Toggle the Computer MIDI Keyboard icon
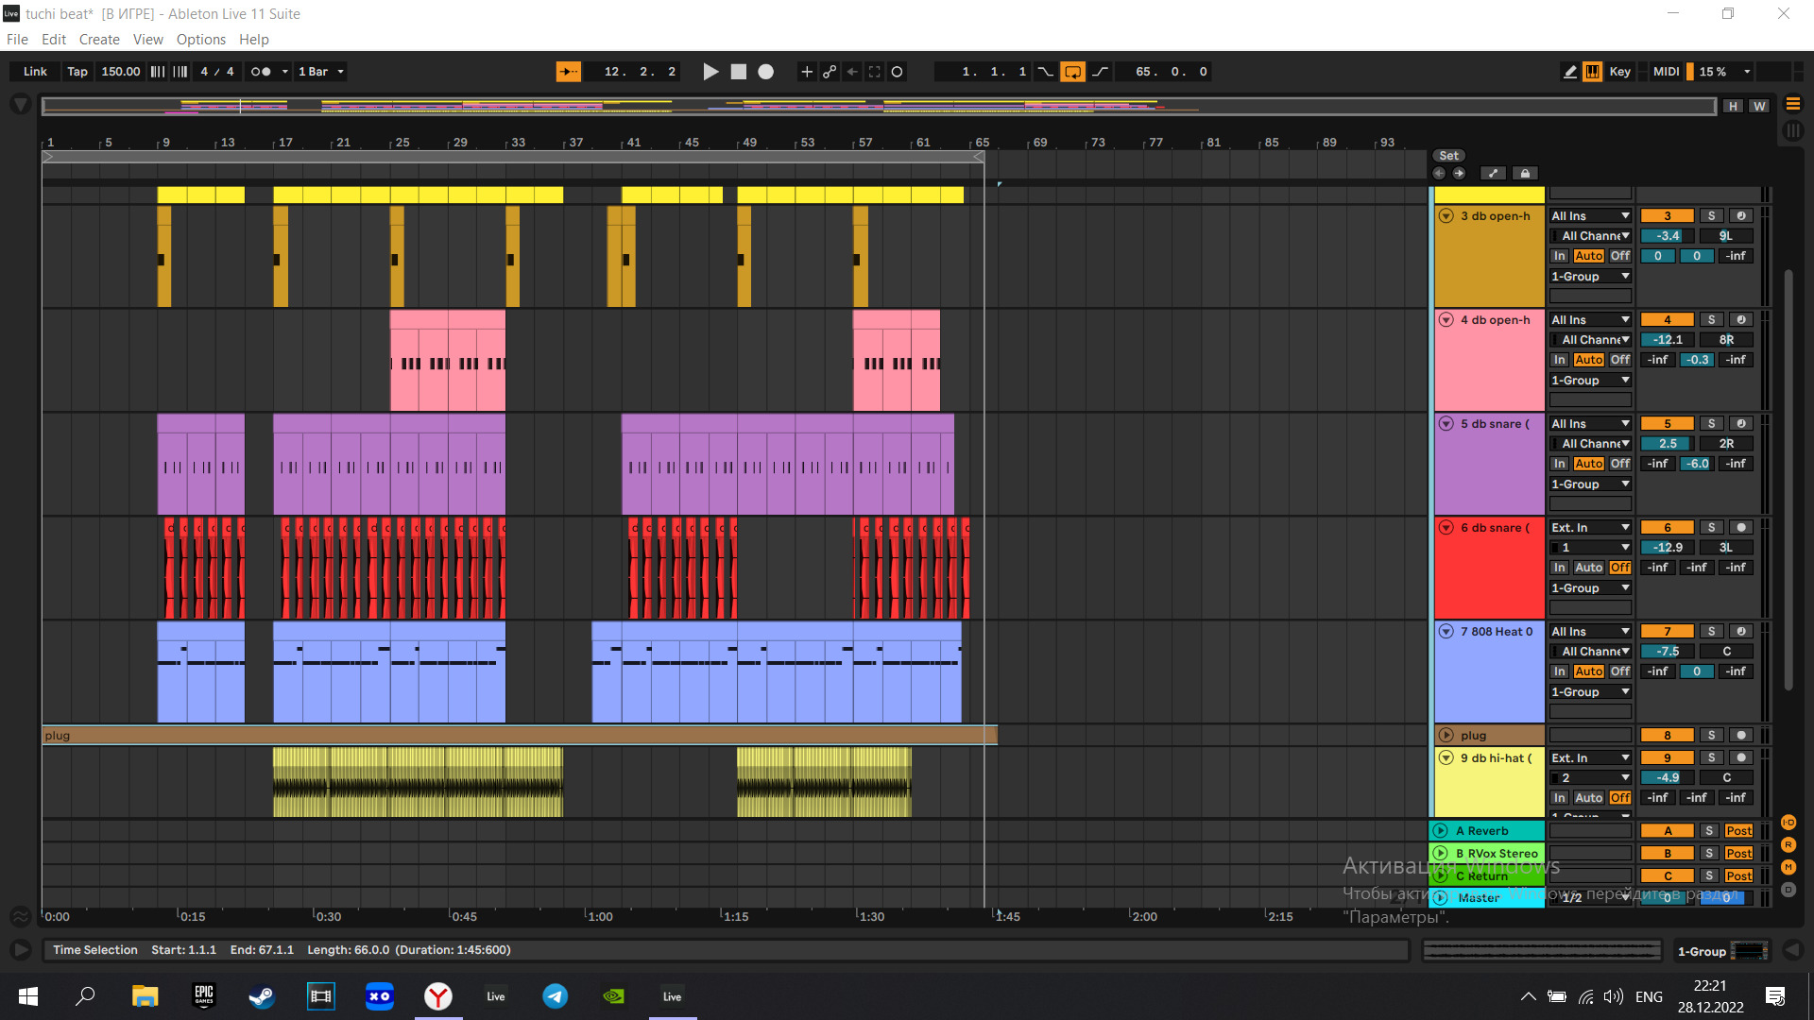 click(1593, 72)
